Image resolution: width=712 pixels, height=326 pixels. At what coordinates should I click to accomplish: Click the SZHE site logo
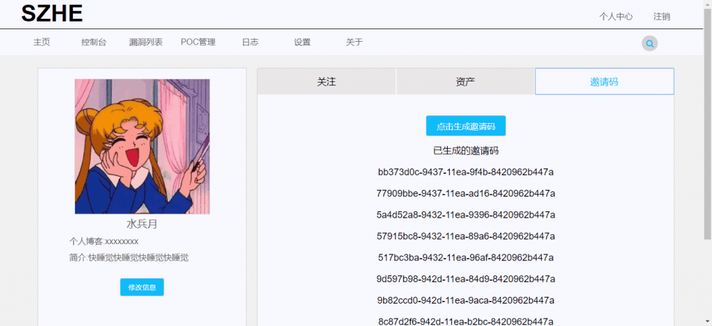coord(52,14)
